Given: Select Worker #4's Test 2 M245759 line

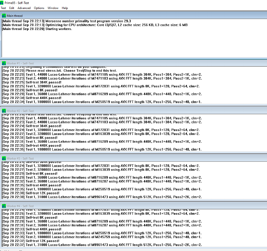Looking at the screenshot, I should [x=102, y=237].
